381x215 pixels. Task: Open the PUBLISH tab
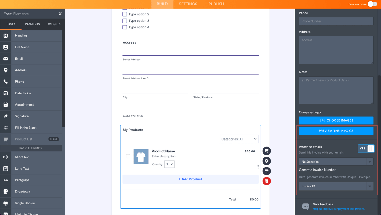(x=216, y=4)
